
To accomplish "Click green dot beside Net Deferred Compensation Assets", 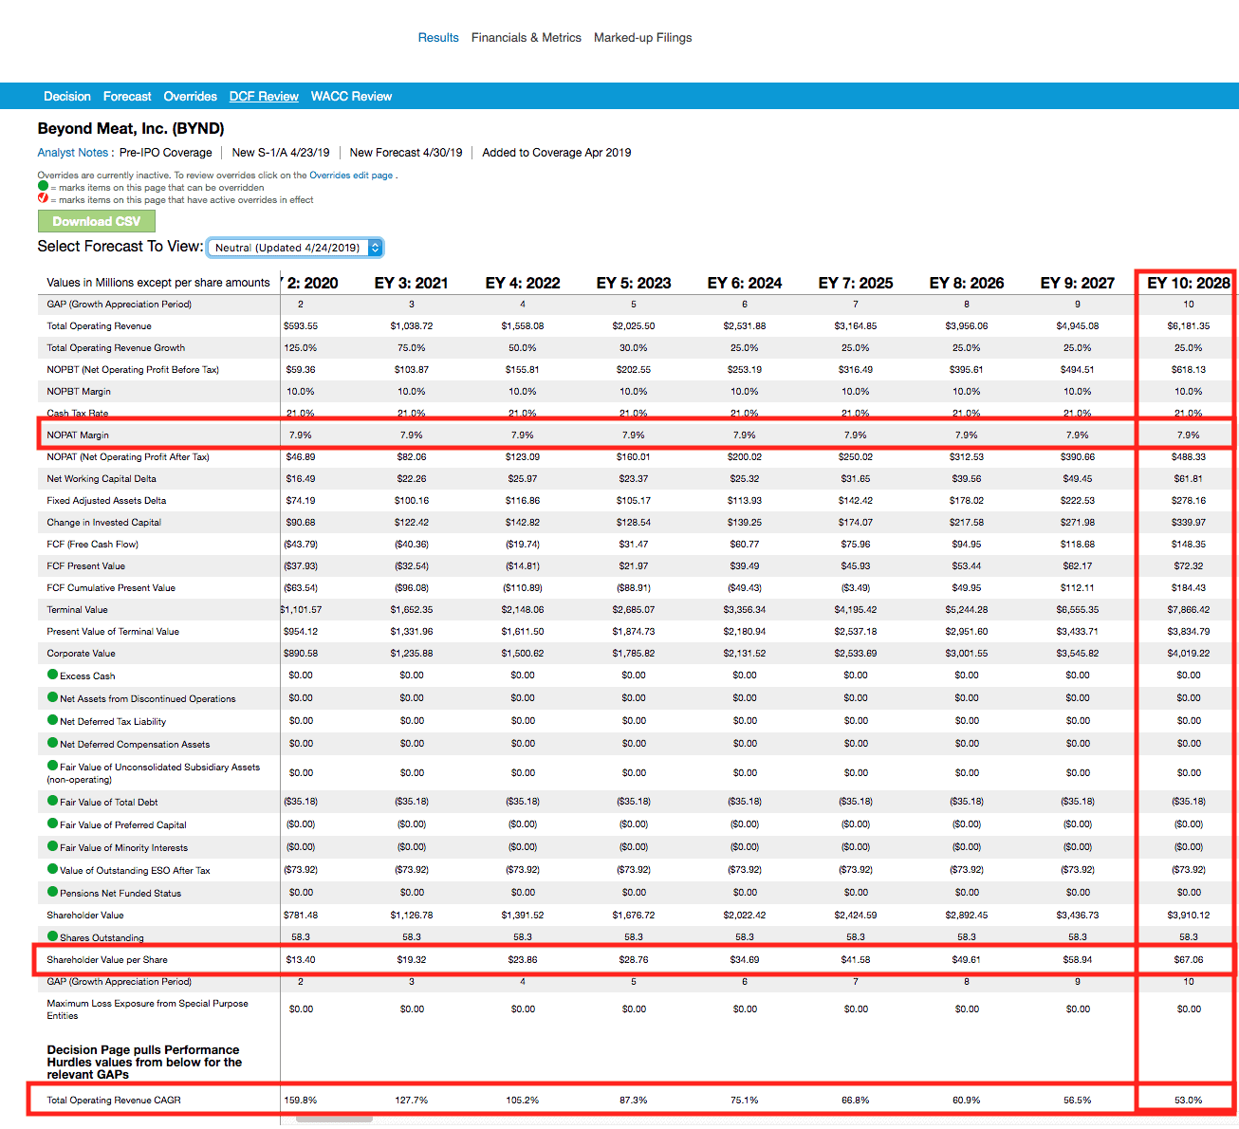I will [x=52, y=743].
